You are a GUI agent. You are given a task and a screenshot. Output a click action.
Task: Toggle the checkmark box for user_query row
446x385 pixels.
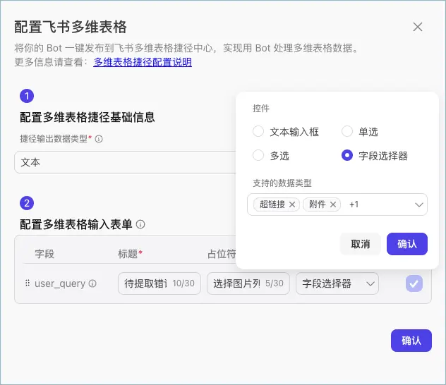tap(414, 283)
